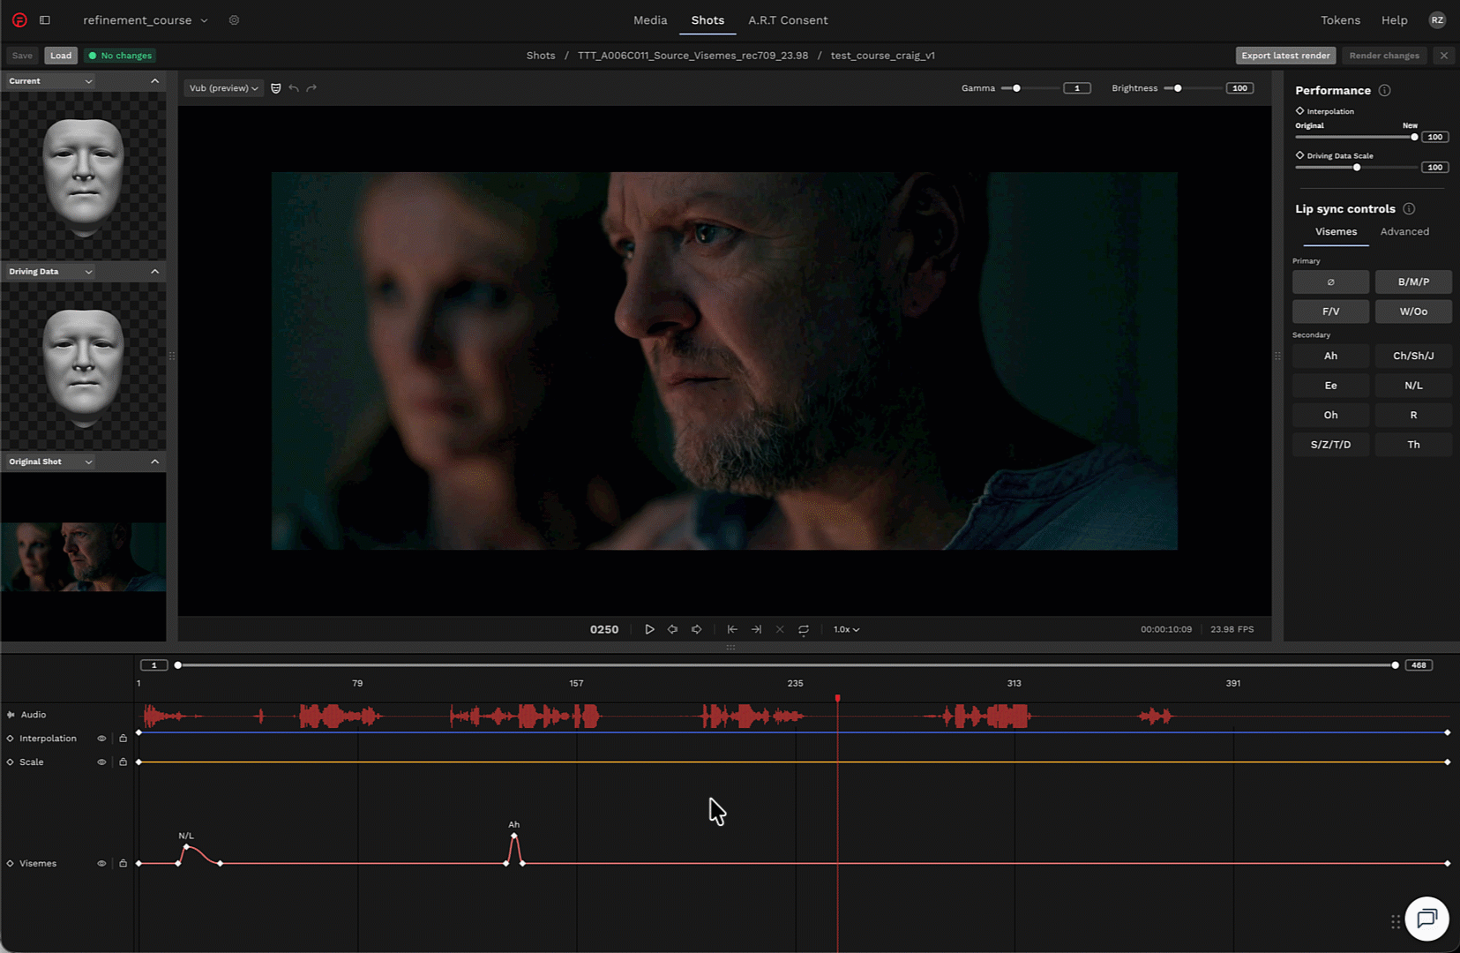Collapse the Original Shot panel
This screenshot has width=1460, height=953.
(x=155, y=462)
